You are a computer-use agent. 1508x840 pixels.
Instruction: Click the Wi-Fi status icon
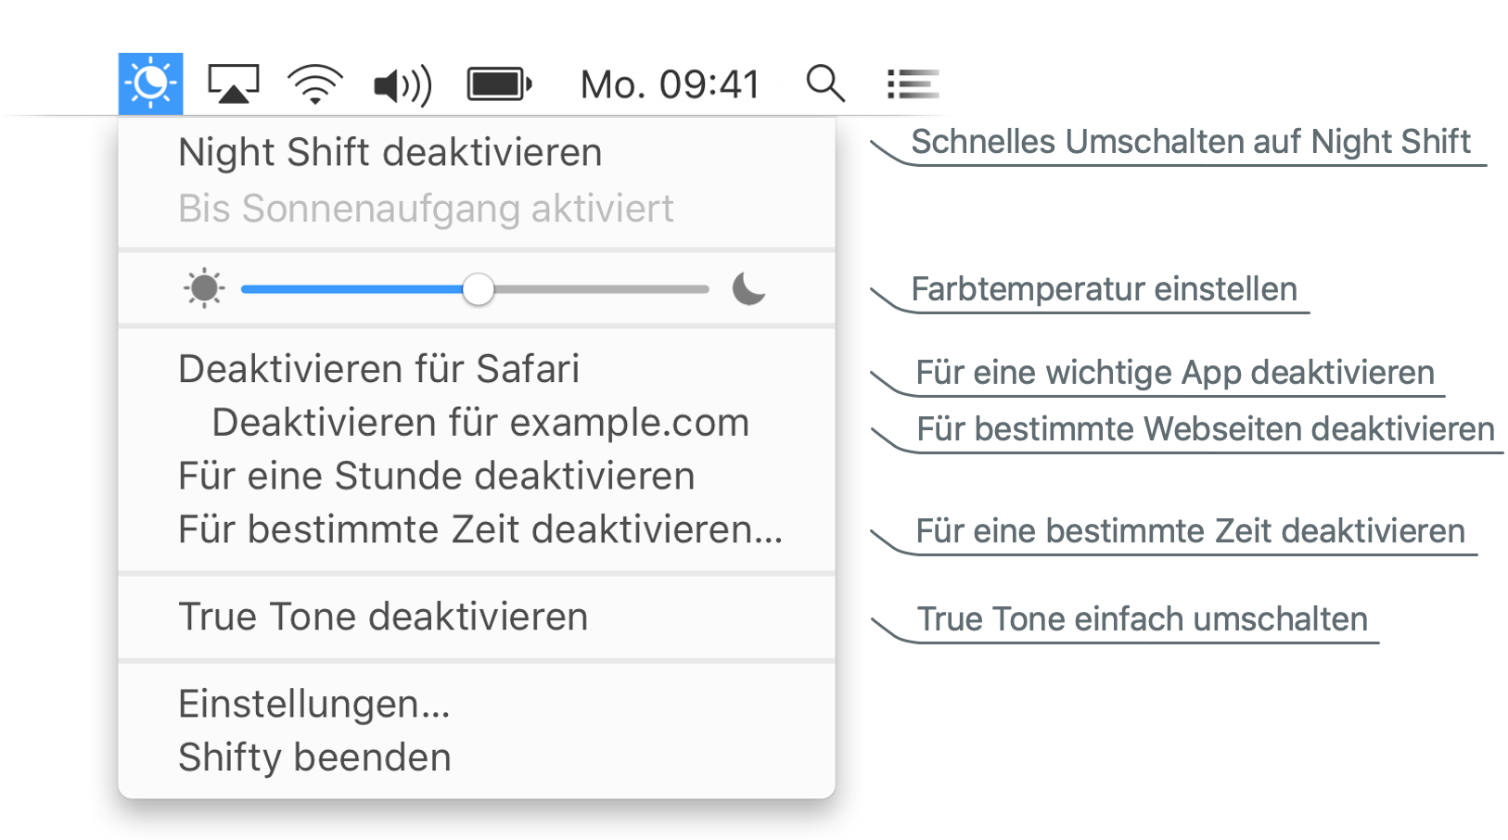point(315,84)
